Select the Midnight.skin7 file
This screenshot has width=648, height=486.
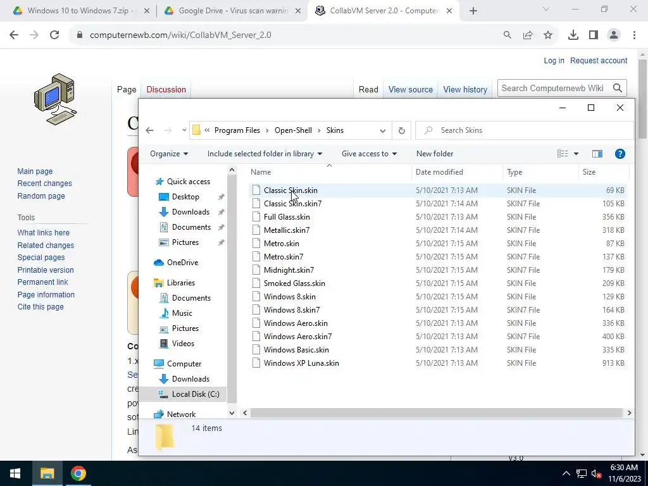pyautogui.click(x=289, y=270)
